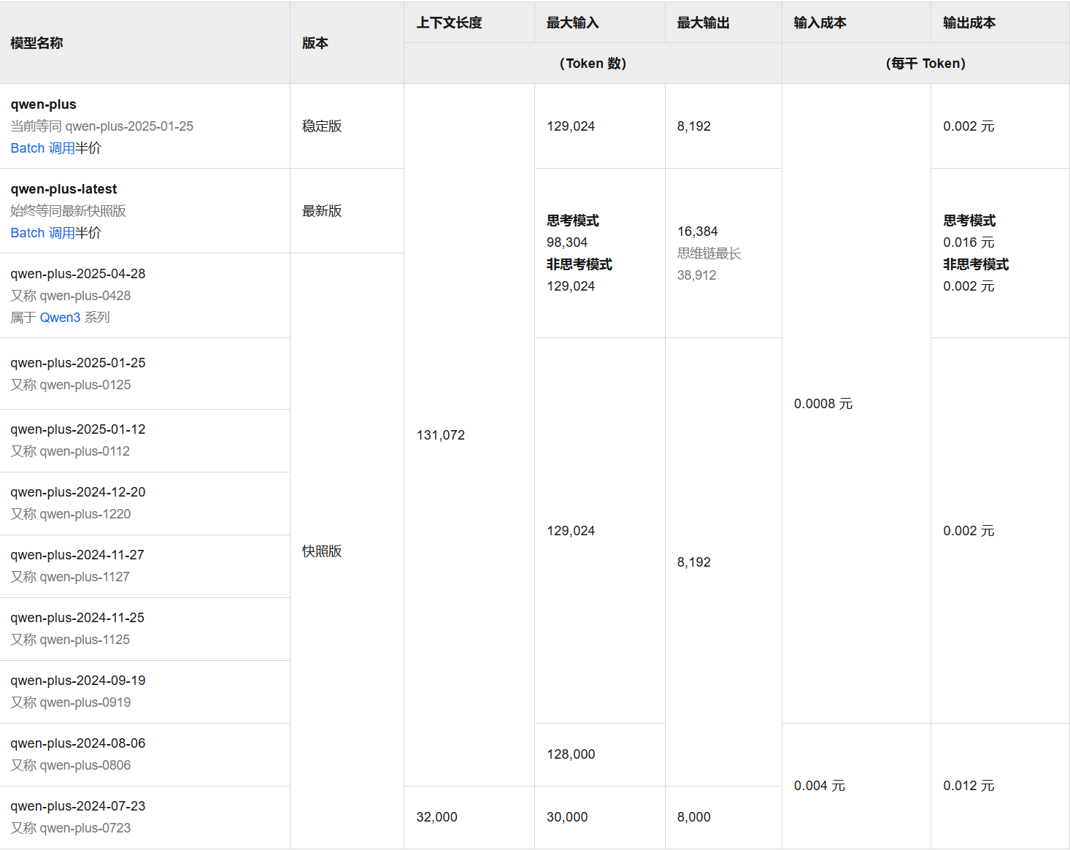
Task: Select the alias 又称 qwen-plus-0919
Action: click(x=71, y=702)
